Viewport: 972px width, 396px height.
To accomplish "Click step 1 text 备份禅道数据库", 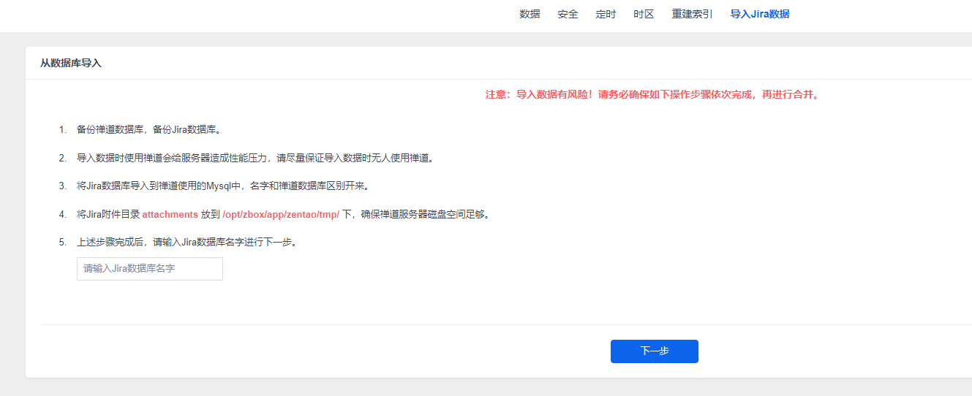I will pyautogui.click(x=148, y=130).
